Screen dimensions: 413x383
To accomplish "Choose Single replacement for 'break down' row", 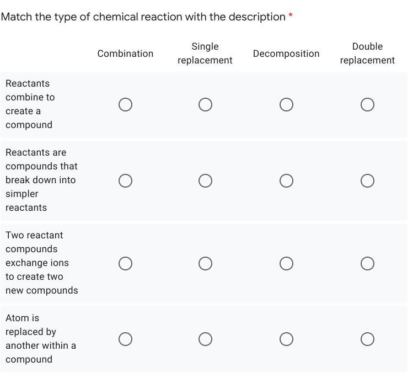I will [205, 180].
